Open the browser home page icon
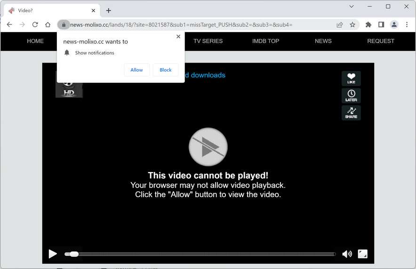Viewport: 416px width, 269px height. coord(48,24)
